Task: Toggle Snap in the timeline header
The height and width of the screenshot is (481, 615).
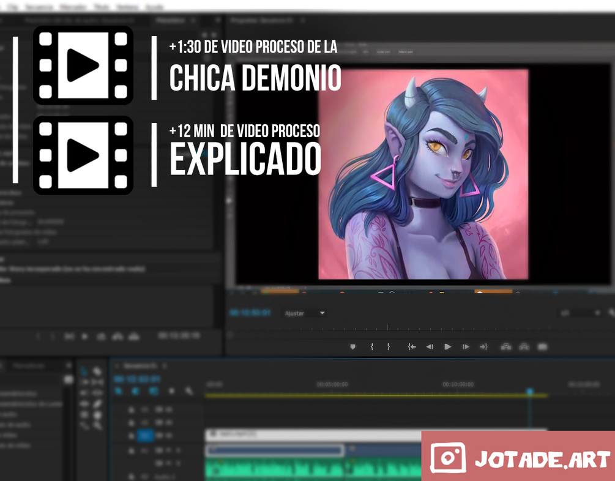Action: (136, 391)
